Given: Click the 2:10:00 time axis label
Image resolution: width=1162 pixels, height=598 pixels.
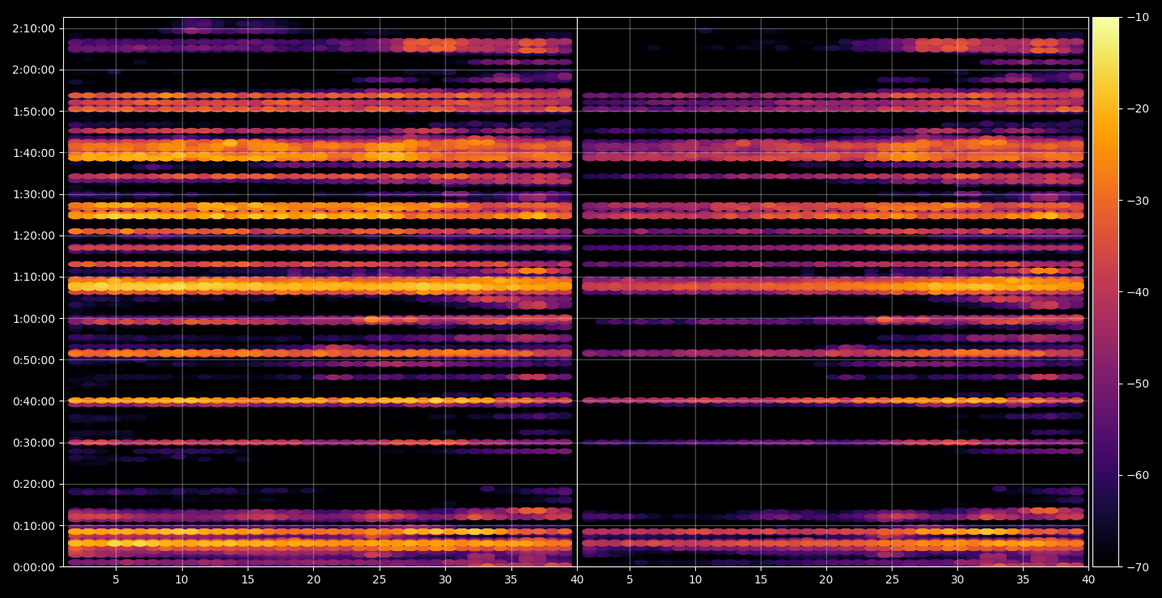Looking at the screenshot, I should (34, 28).
